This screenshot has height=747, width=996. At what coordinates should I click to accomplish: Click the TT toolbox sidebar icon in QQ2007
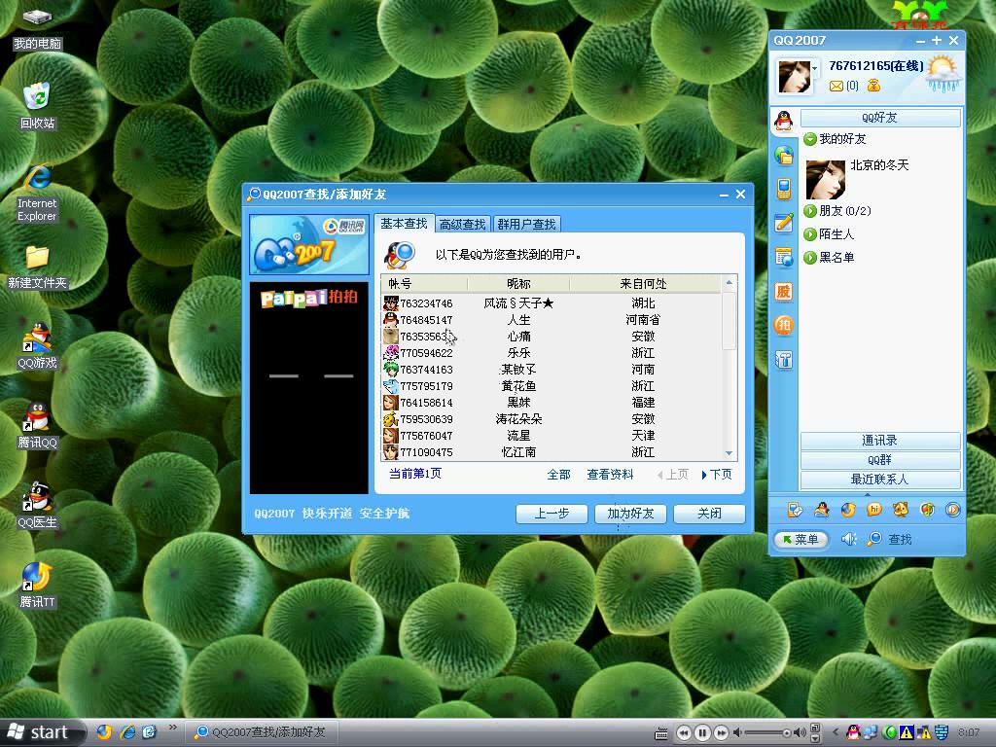tap(784, 360)
